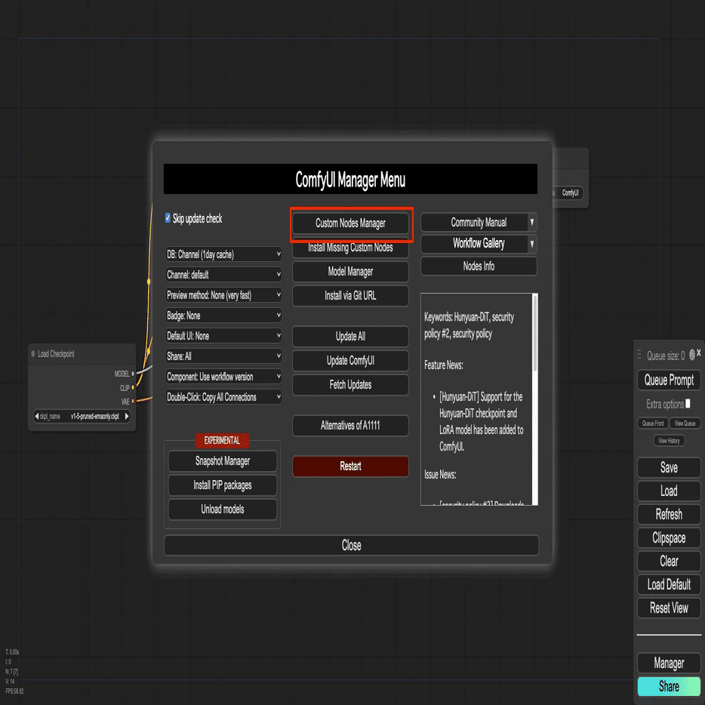705x705 pixels.
Task: Expand the Workflow Gallery arrow
Action: [532, 244]
